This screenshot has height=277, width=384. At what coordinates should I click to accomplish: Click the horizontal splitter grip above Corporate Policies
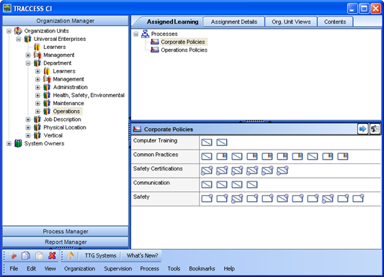point(255,121)
